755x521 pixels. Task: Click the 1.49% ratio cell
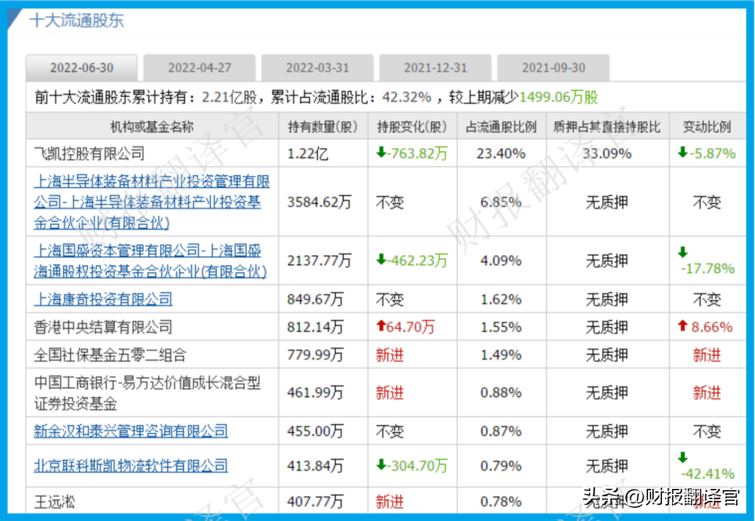pos(501,355)
